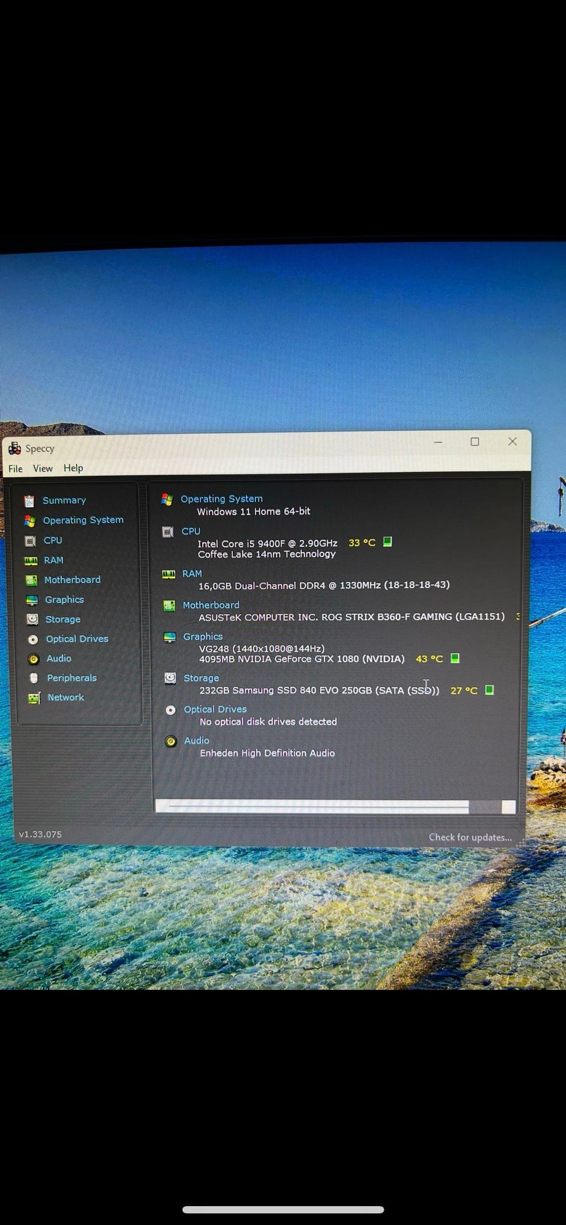This screenshot has height=1225, width=566.
Task: Click Audio speaker icon in summary pane
Action: 171,742
